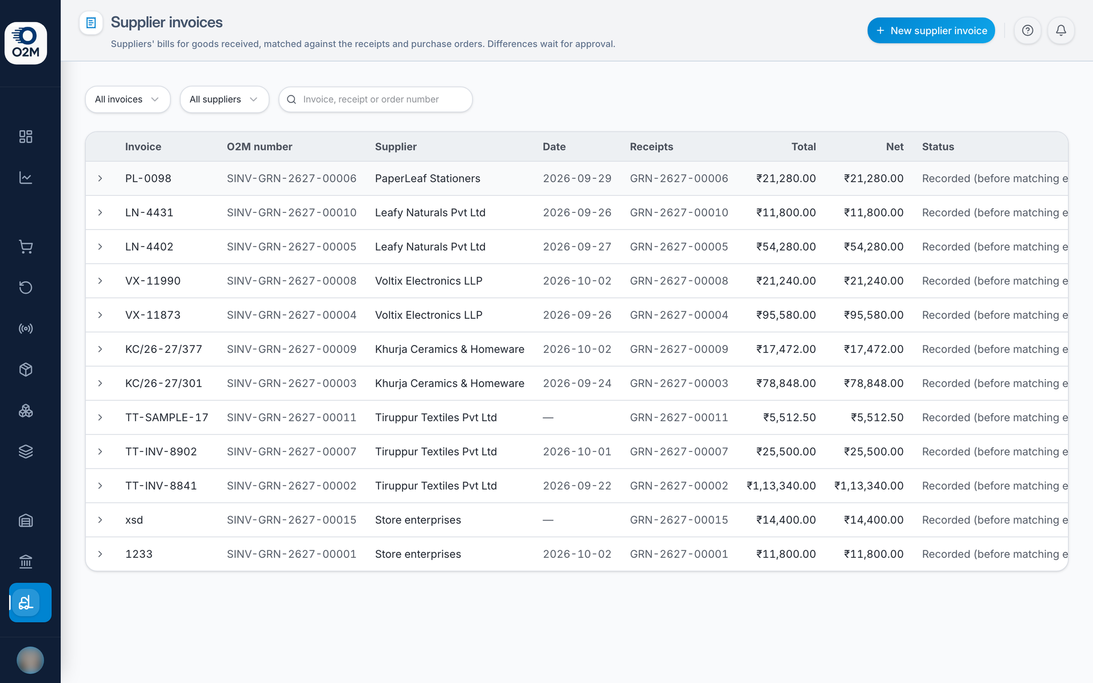
Task: Click the Total column header
Action: pyautogui.click(x=803, y=147)
